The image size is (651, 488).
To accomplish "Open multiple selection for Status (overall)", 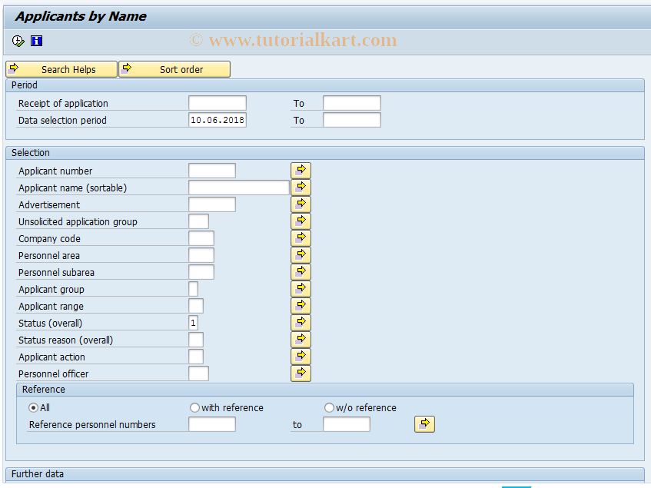I will pyautogui.click(x=301, y=323).
